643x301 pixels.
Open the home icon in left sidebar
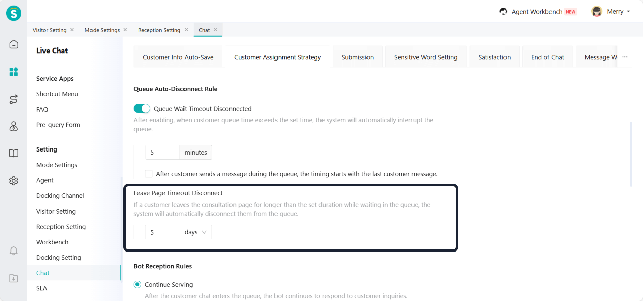14,44
